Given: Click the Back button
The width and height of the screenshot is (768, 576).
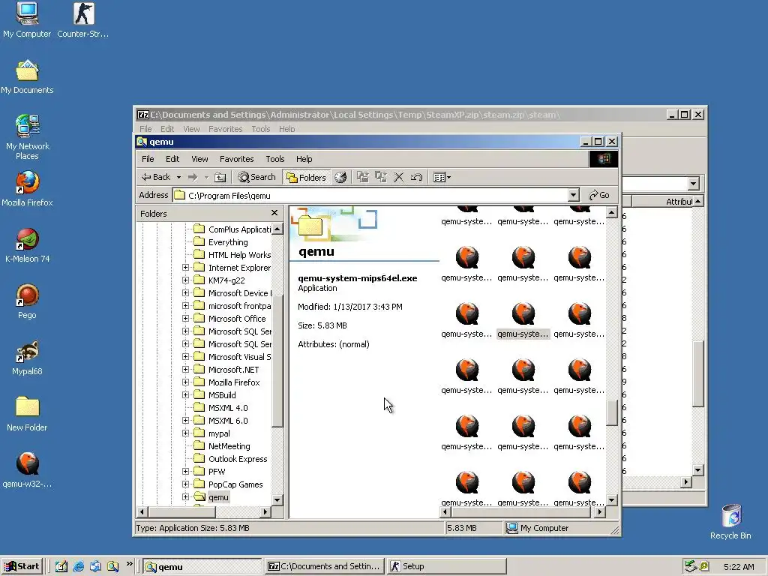Looking at the screenshot, I should 156,177.
